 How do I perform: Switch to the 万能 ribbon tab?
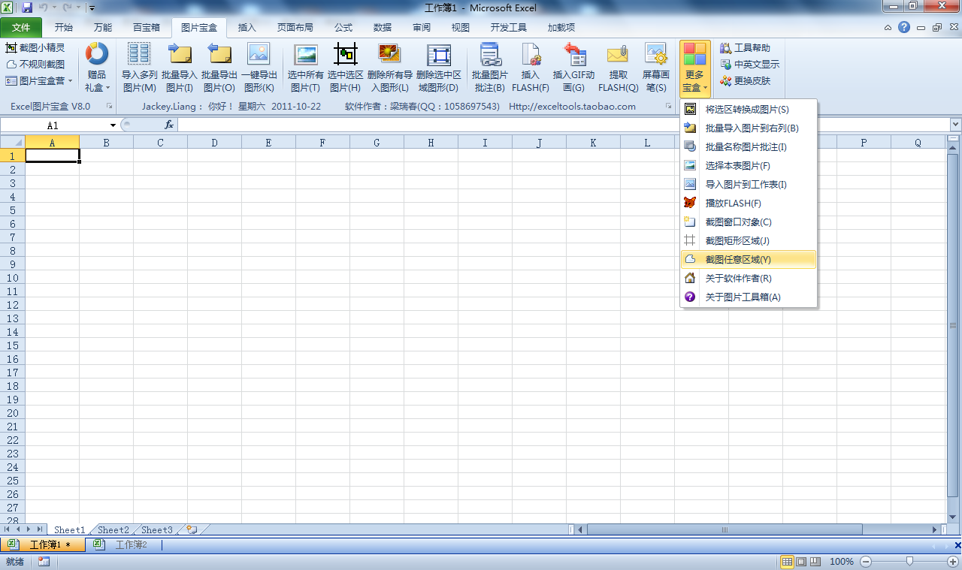coord(103,28)
